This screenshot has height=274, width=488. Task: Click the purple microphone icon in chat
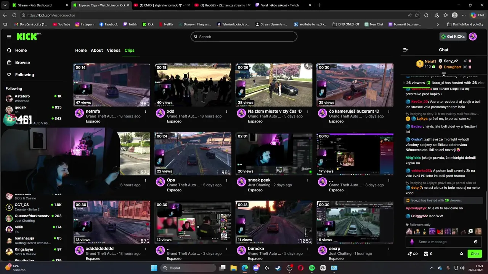[x=412, y=242]
